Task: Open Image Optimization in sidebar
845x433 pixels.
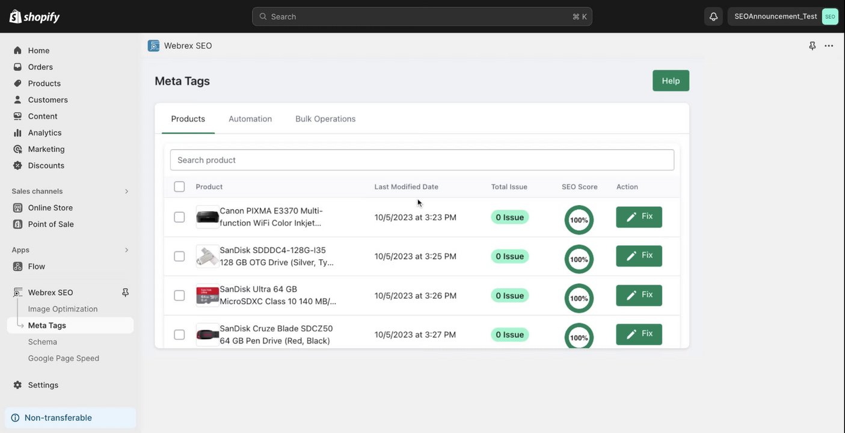Action: tap(63, 309)
